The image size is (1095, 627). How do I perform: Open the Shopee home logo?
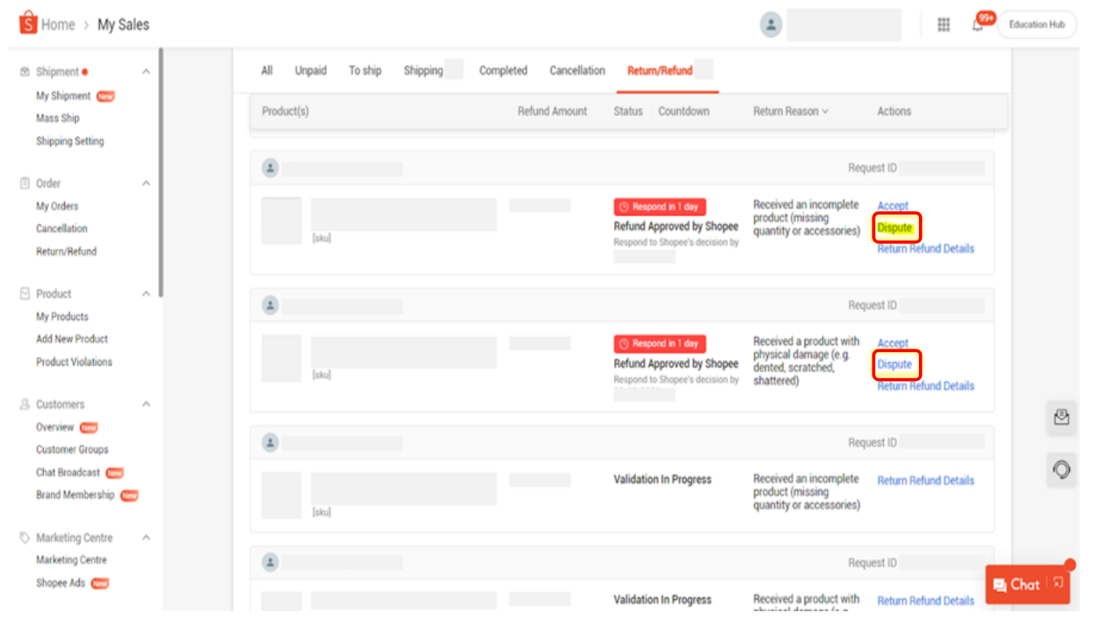tap(27, 24)
